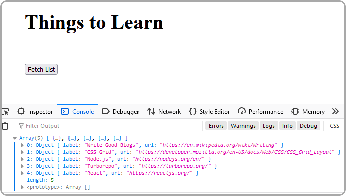
Task: Expand object 0 Write Good Blogs
Action: pyautogui.click(x=22, y=145)
